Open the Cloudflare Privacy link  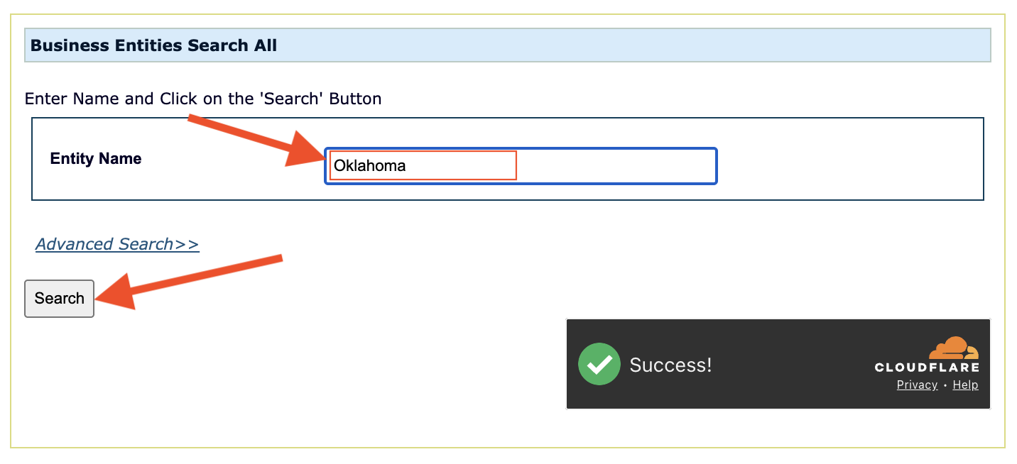point(917,385)
